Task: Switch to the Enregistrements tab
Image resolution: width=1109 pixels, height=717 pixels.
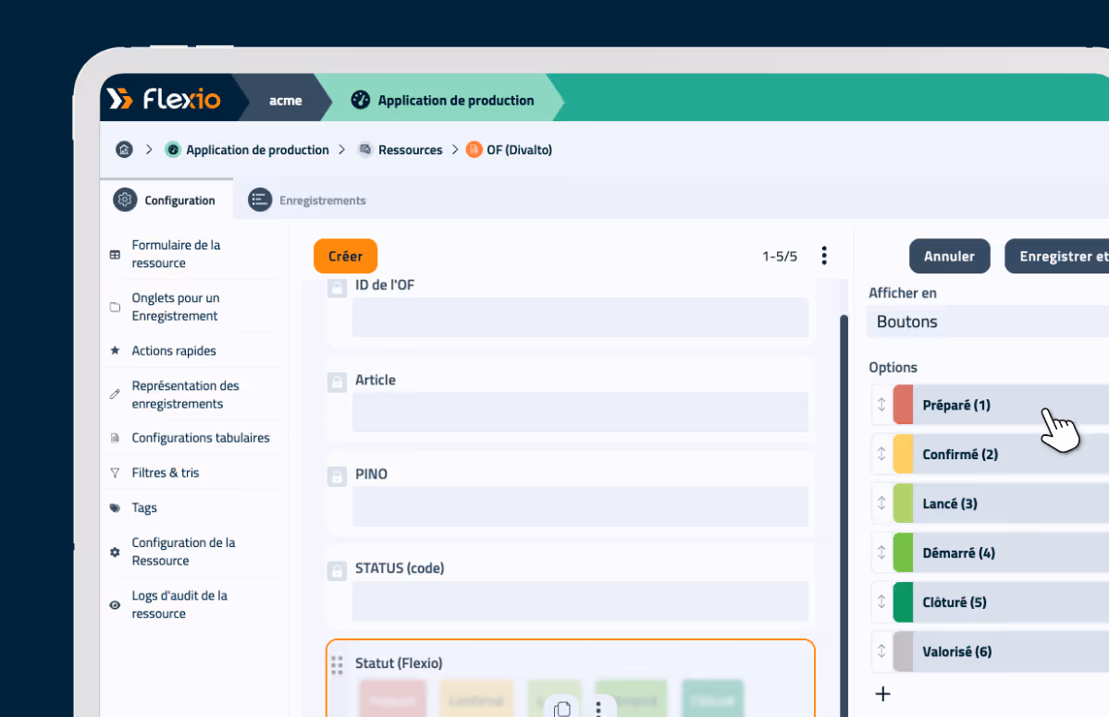Action: (307, 200)
